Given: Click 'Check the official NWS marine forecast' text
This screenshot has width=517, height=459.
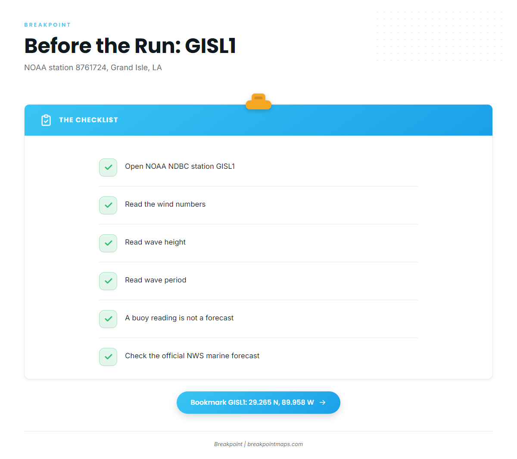Looking at the screenshot, I should coord(192,356).
